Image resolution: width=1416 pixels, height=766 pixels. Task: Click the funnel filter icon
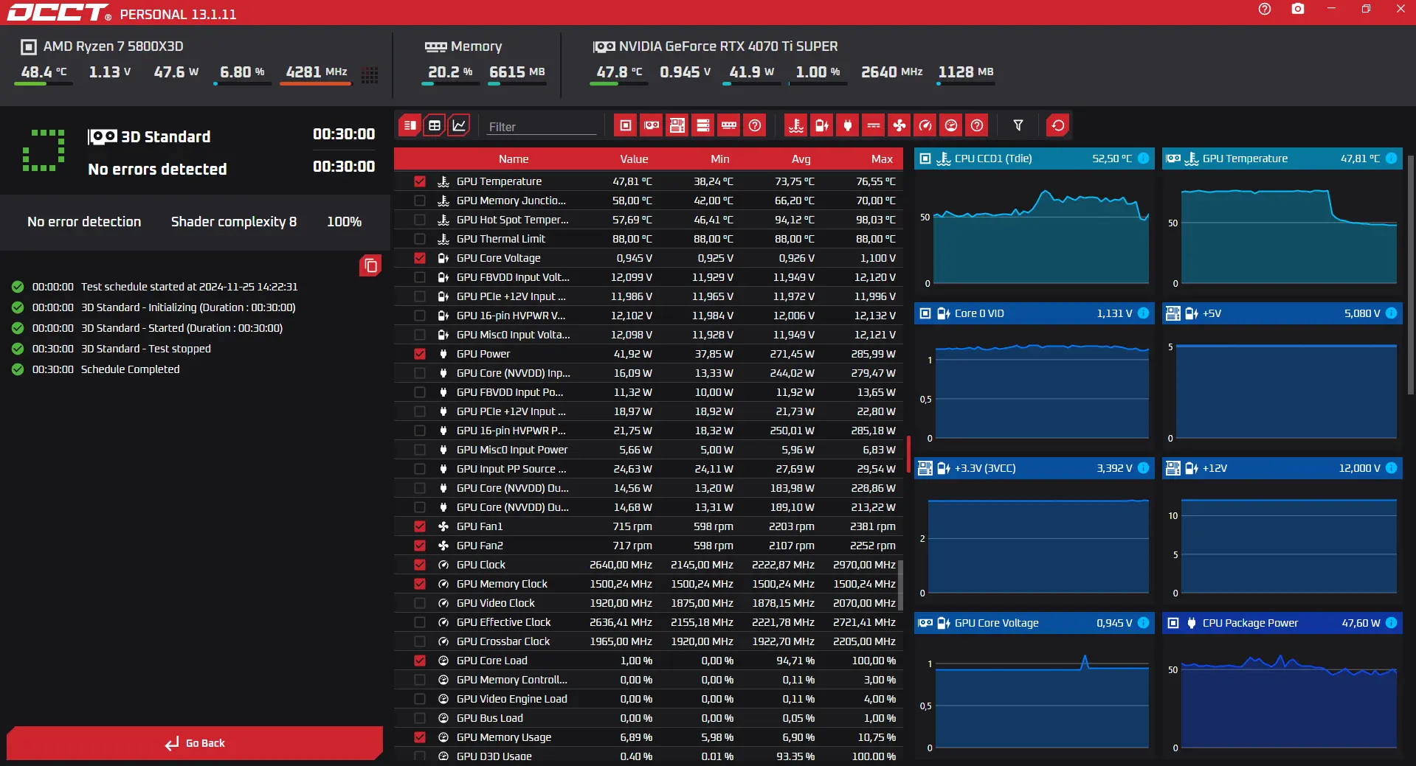click(x=1018, y=125)
